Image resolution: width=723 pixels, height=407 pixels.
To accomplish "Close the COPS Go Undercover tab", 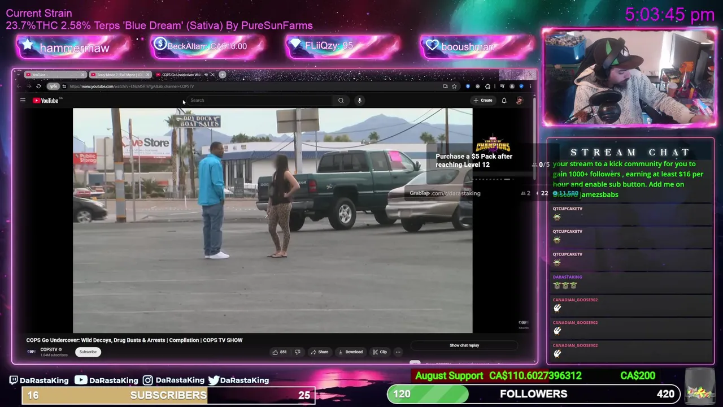I will click(213, 75).
